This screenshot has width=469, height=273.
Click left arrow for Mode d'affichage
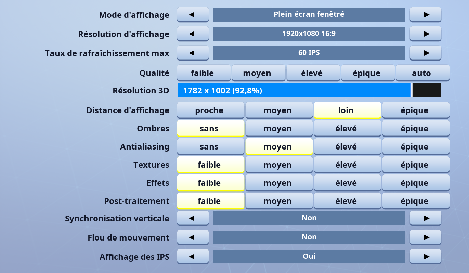coord(193,15)
